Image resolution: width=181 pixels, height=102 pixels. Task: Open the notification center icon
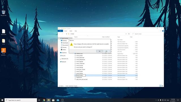[178, 100]
